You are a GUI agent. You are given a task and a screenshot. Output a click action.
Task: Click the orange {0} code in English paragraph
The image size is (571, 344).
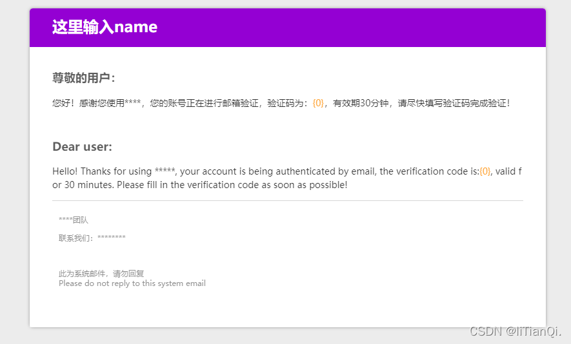pos(485,171)
